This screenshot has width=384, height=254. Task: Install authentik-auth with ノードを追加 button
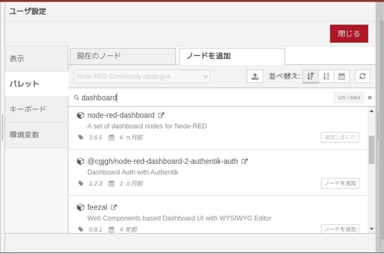[x=340, y=183]
